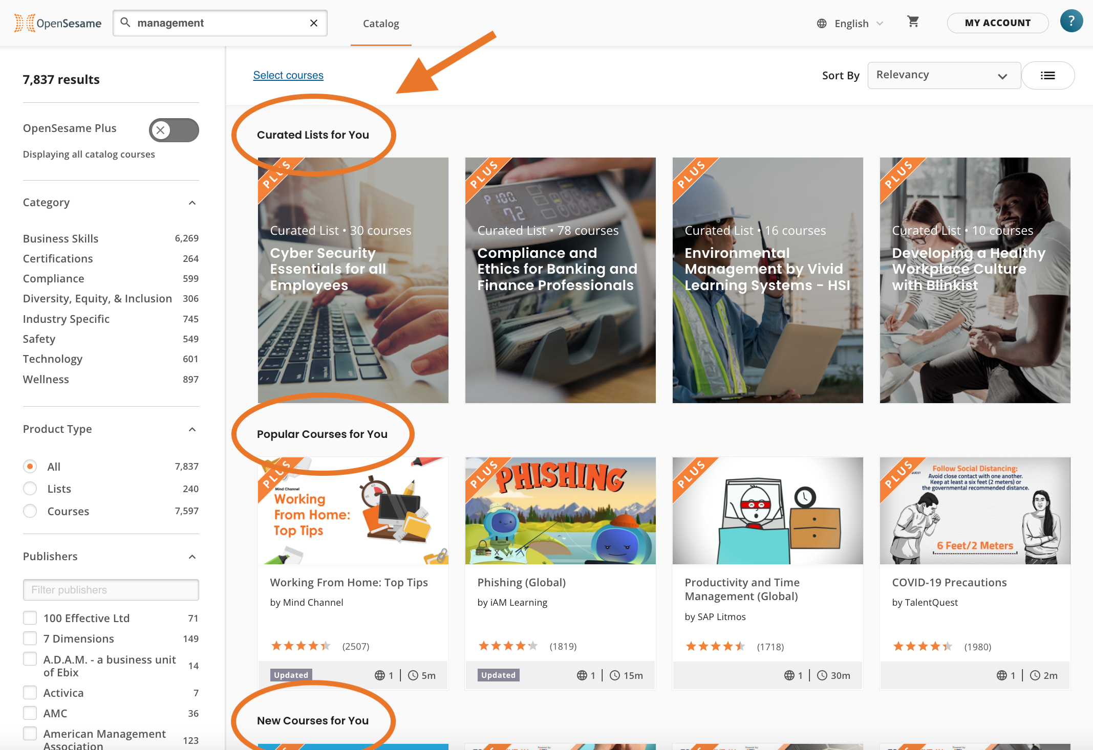This screenshot has height=750, width=1093.
Task: Open COVID-19 Precautions course title
Action: pos(949,582)
